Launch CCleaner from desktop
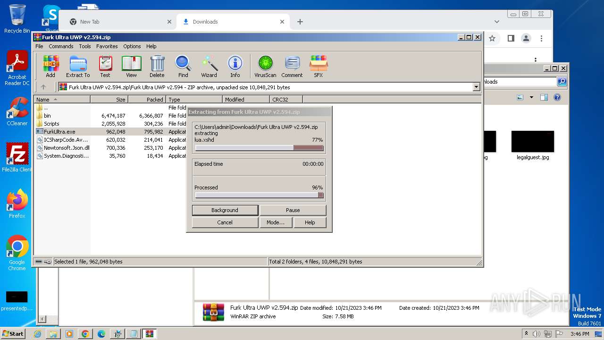This screenshot has width=604, height=340. pos(17,111)
